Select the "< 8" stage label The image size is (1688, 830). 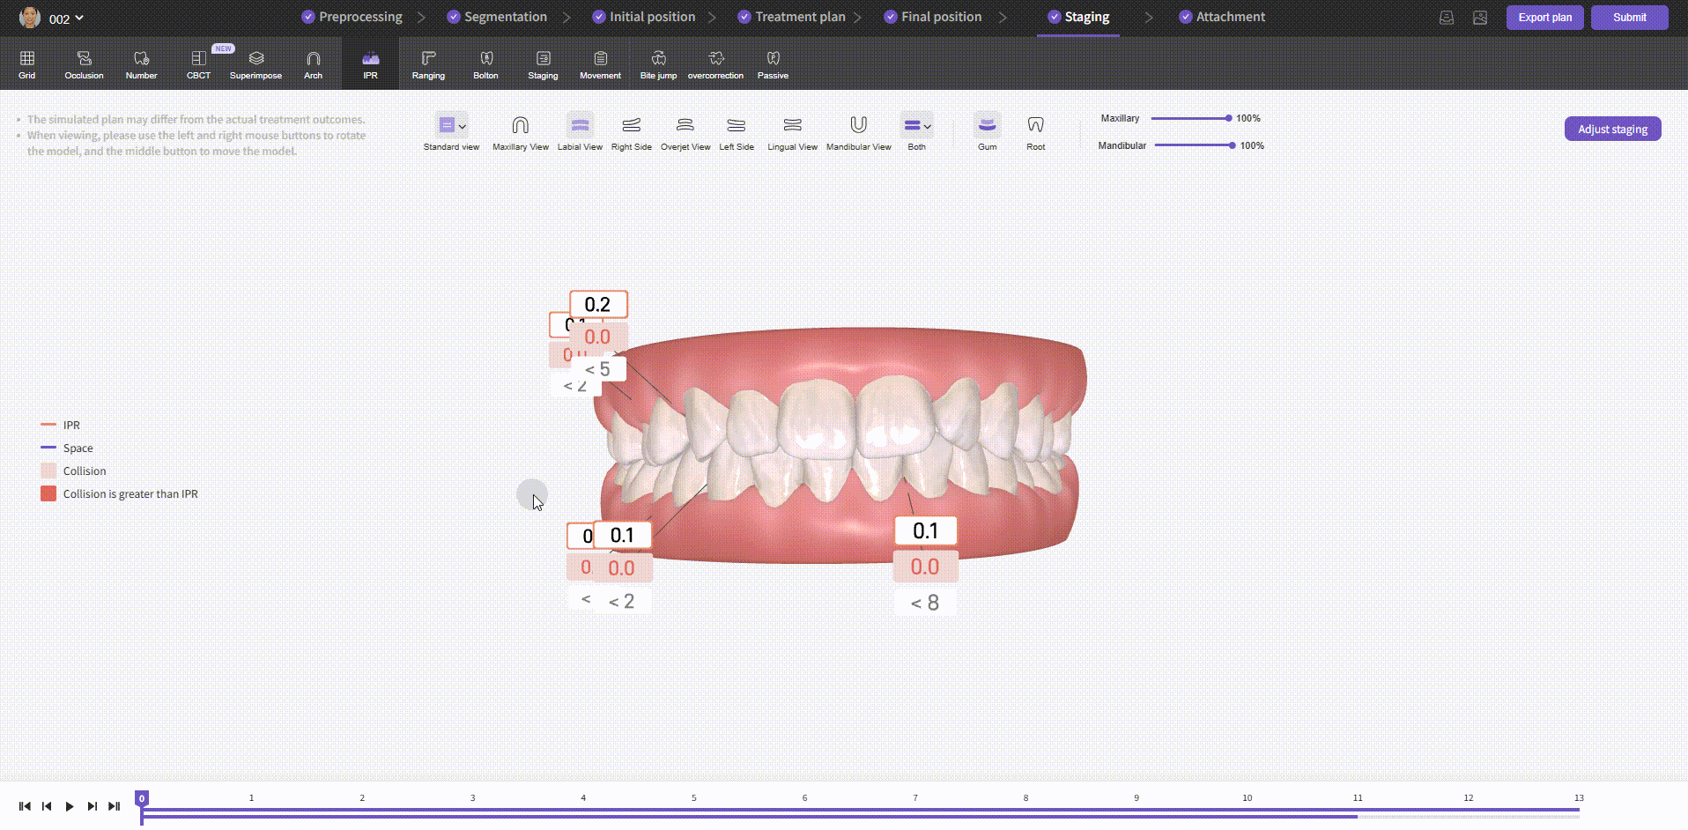[x=925, y=603]
